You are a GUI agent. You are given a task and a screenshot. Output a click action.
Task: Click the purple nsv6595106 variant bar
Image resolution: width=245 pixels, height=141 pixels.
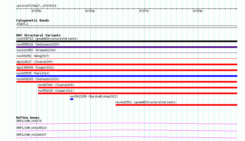(127, 47)
